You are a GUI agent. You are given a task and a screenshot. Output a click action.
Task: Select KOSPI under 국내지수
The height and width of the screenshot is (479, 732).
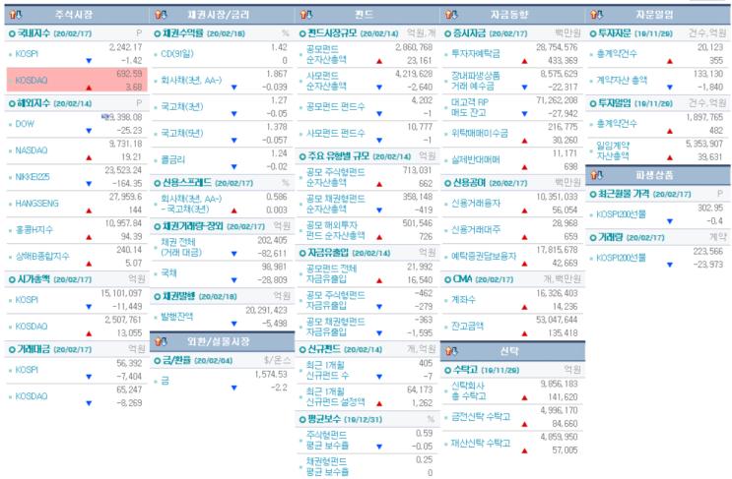coord(27,54)
